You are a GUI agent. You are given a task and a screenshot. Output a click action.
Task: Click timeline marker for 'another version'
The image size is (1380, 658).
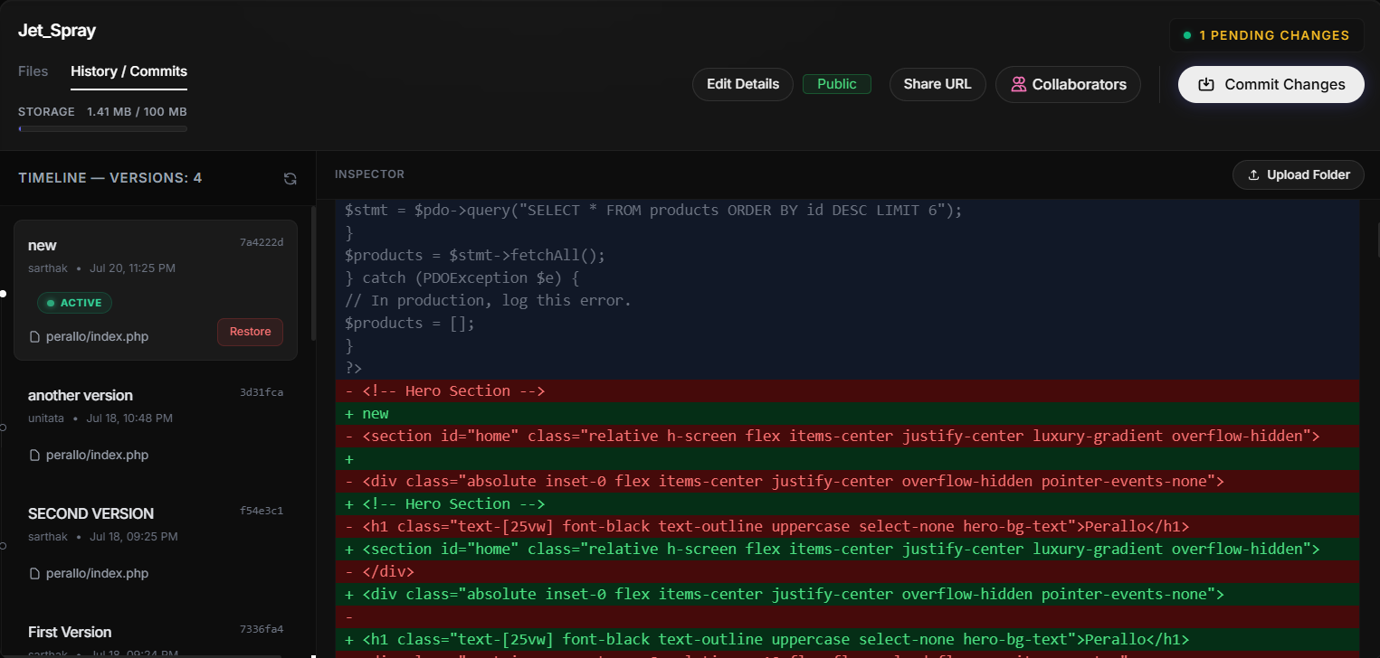tap(3, 428)
